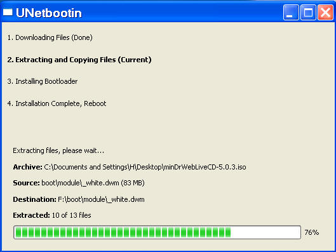
Task: Click 'Extracting files, please wait…' message
Action: coord(58,150)
